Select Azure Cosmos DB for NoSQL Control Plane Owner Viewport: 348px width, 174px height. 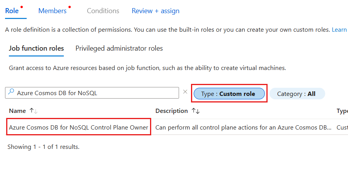tap(78, 127)
